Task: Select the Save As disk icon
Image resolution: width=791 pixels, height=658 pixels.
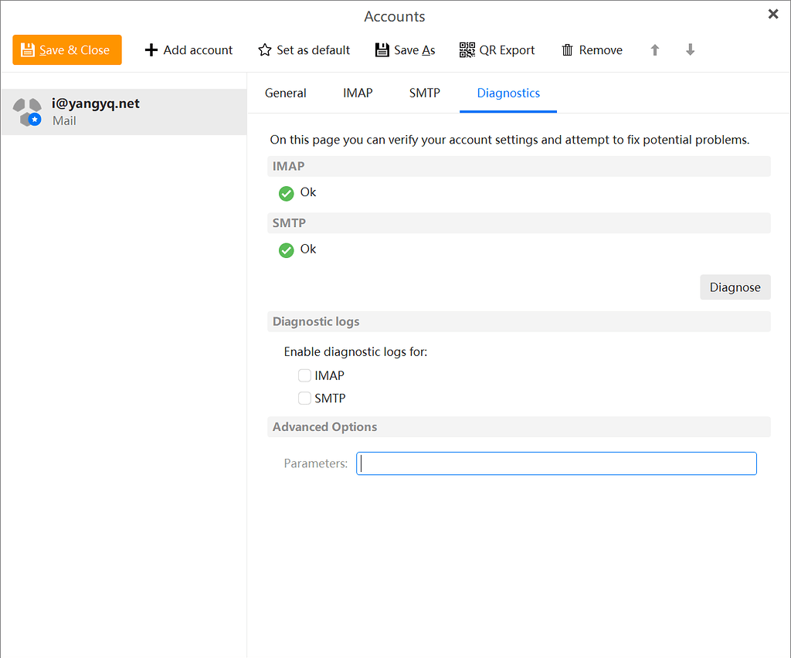Action: click(382, 49)
